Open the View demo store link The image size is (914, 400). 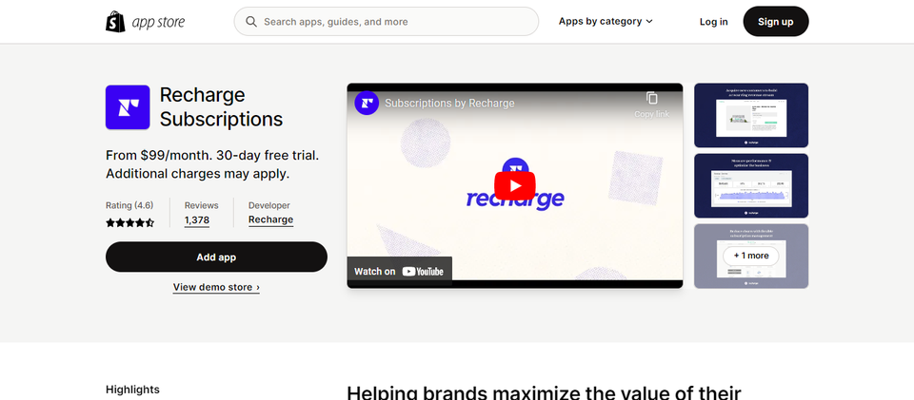[x=216, y=287]
